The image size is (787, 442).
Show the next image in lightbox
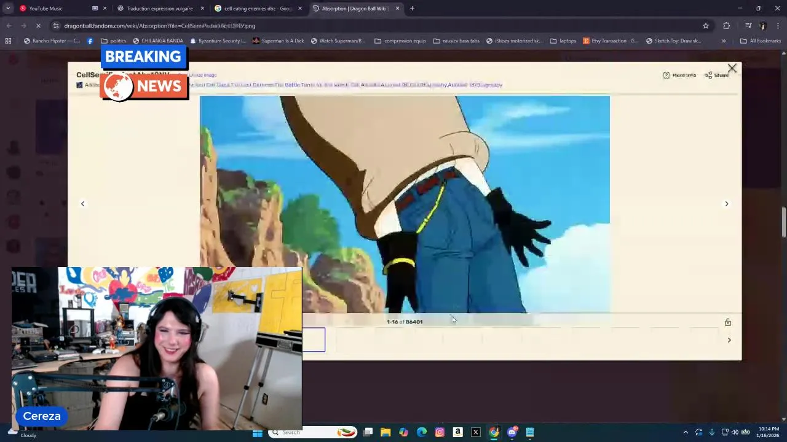726,204
